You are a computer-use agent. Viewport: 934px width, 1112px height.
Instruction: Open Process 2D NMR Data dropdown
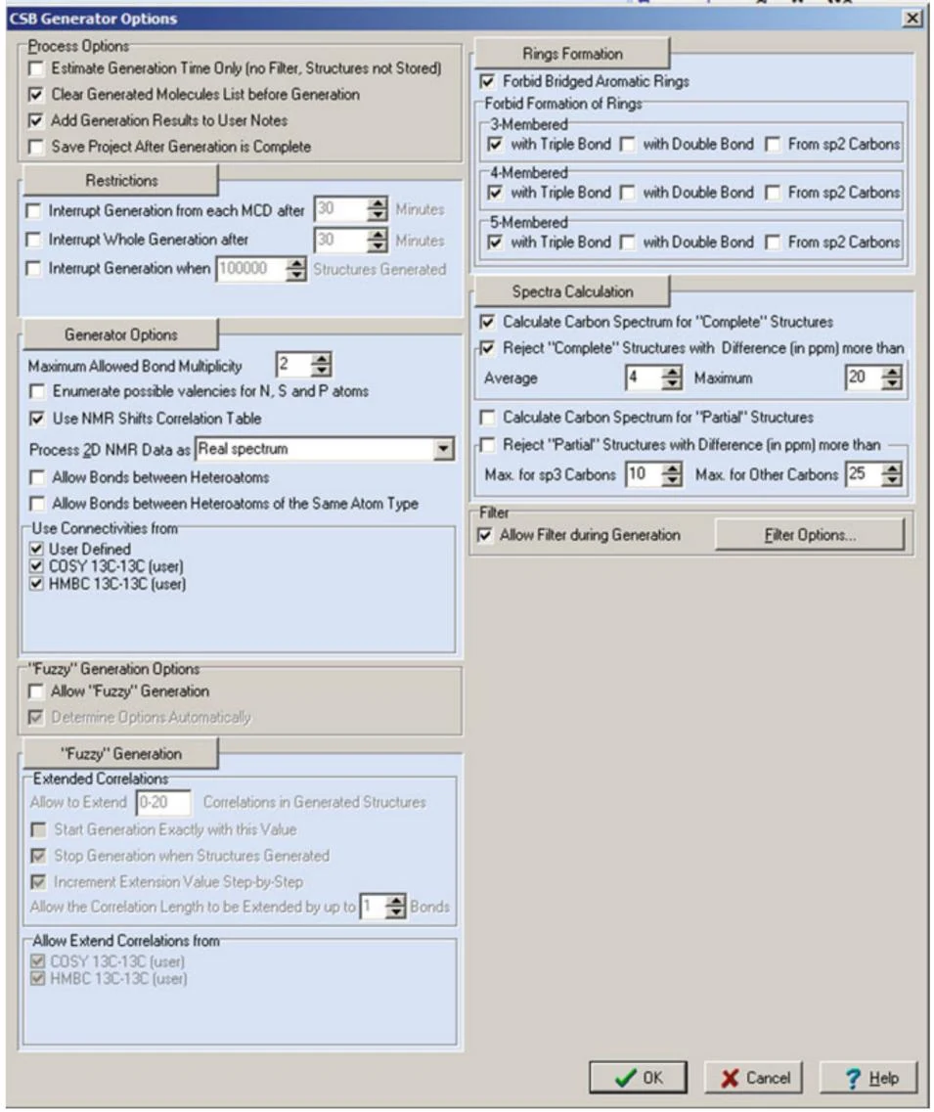(443, 449)
